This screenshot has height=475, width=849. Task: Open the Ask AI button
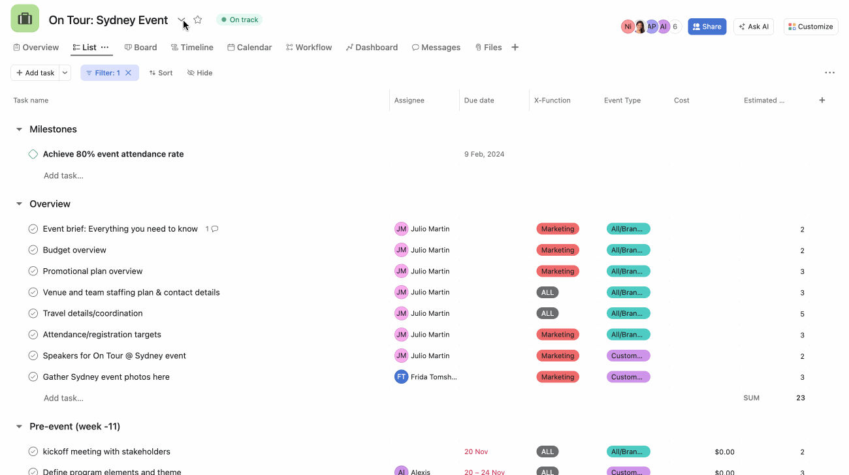[x=753, y=27]
